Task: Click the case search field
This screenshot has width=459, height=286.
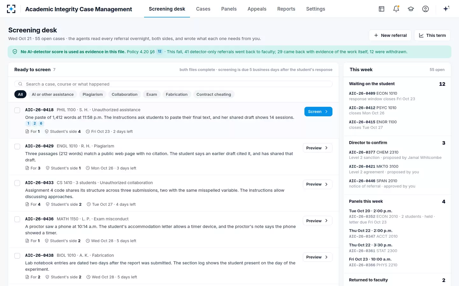Action: 173,84
